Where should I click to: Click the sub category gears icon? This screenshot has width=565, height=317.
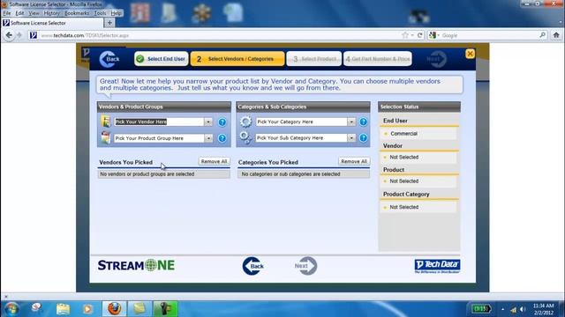[245, 137]
